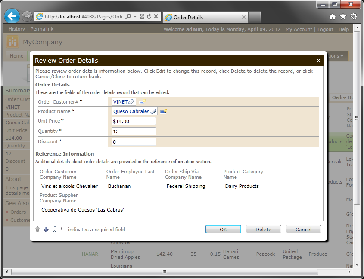
Task: Click the MyCompany logo icon
Action: click(12, 42)
